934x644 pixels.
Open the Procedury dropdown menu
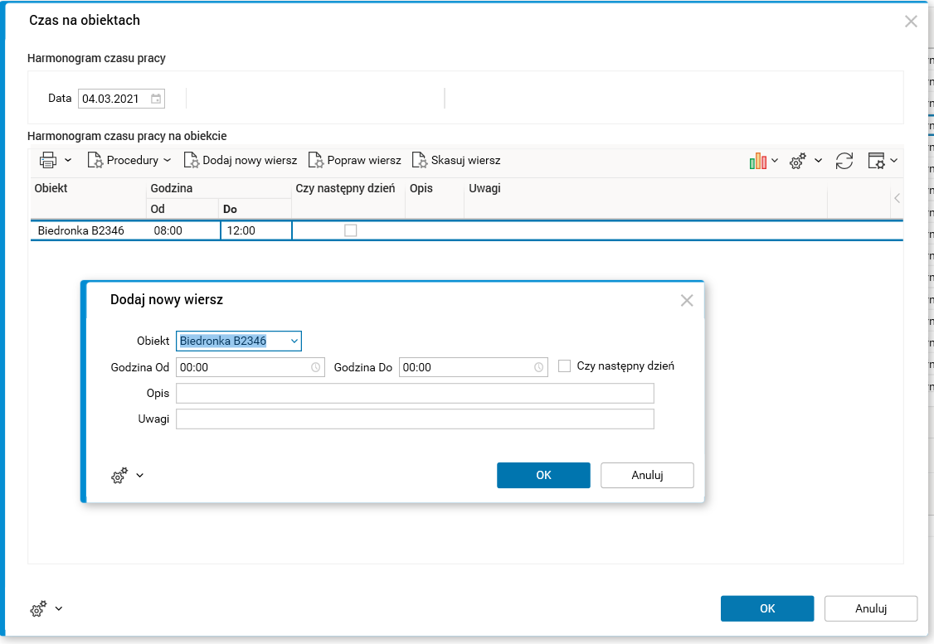(x=129, y=160)
